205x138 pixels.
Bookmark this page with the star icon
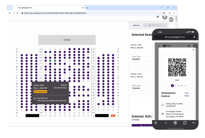coord(164,13)
